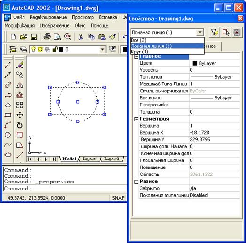This screenshot has height=243, width=246.
Task: Open the Модификация menu
Action: (19, 25)
